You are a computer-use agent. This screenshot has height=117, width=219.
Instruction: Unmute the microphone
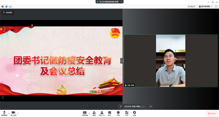click(4, 113)
